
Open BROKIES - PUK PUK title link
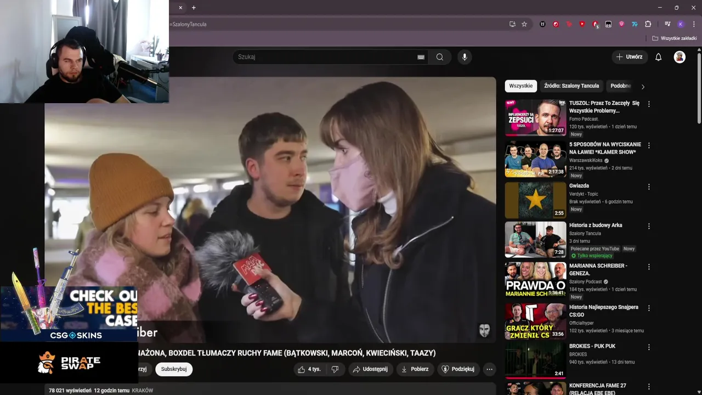tap(592, 346)
